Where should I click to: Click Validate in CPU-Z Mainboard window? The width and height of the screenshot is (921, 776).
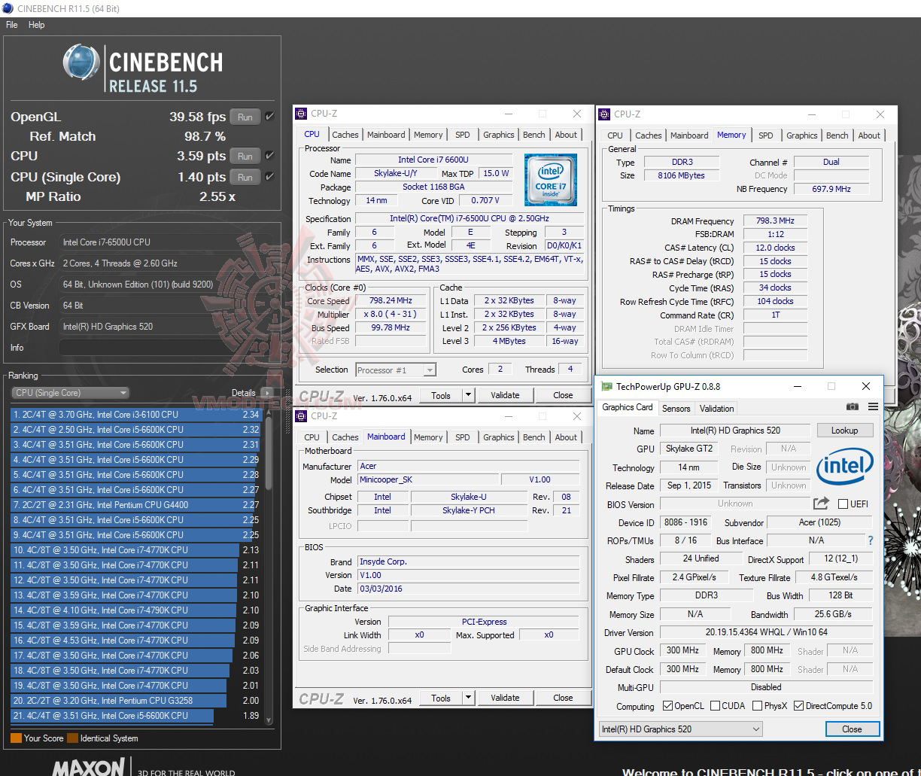pos(505,698)
